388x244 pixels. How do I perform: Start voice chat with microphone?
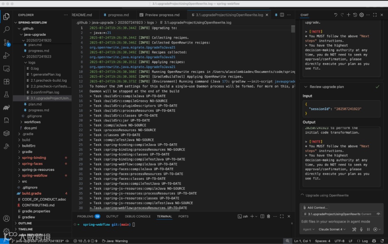pos(361,229)
